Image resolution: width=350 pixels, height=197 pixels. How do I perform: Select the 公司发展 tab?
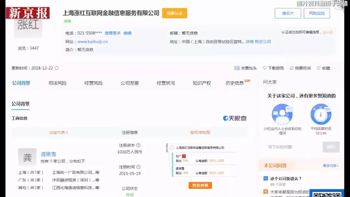[130, 83]
